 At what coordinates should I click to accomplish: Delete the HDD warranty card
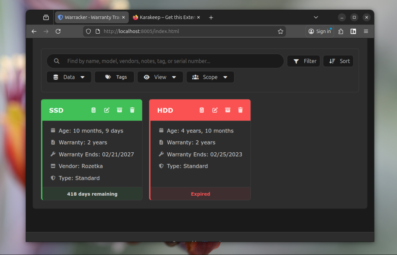coord(240,110)
